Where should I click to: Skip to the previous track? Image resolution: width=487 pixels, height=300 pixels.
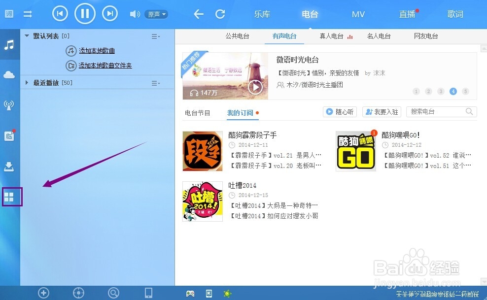(60, 14)
